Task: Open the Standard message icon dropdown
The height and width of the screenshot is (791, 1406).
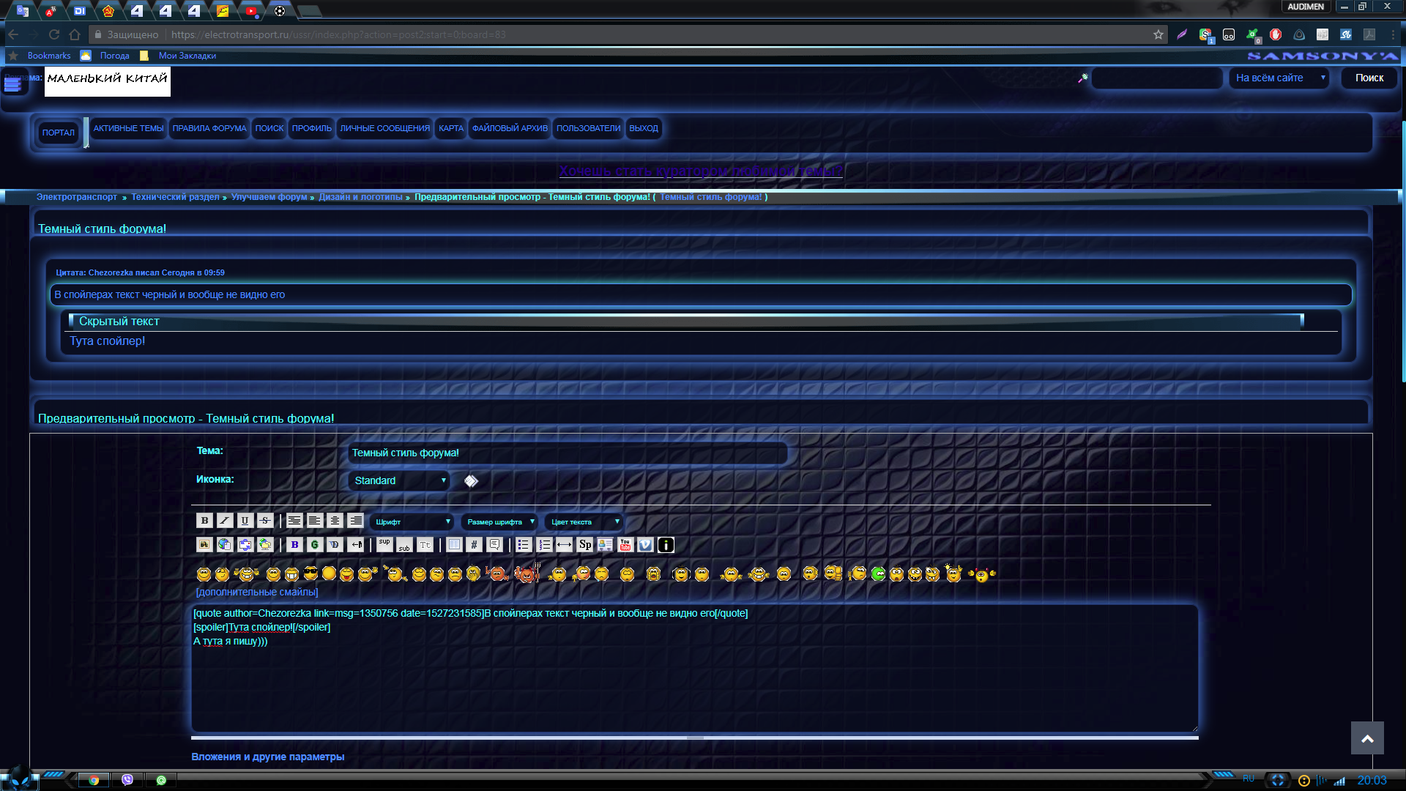Action: pos(399,480)
